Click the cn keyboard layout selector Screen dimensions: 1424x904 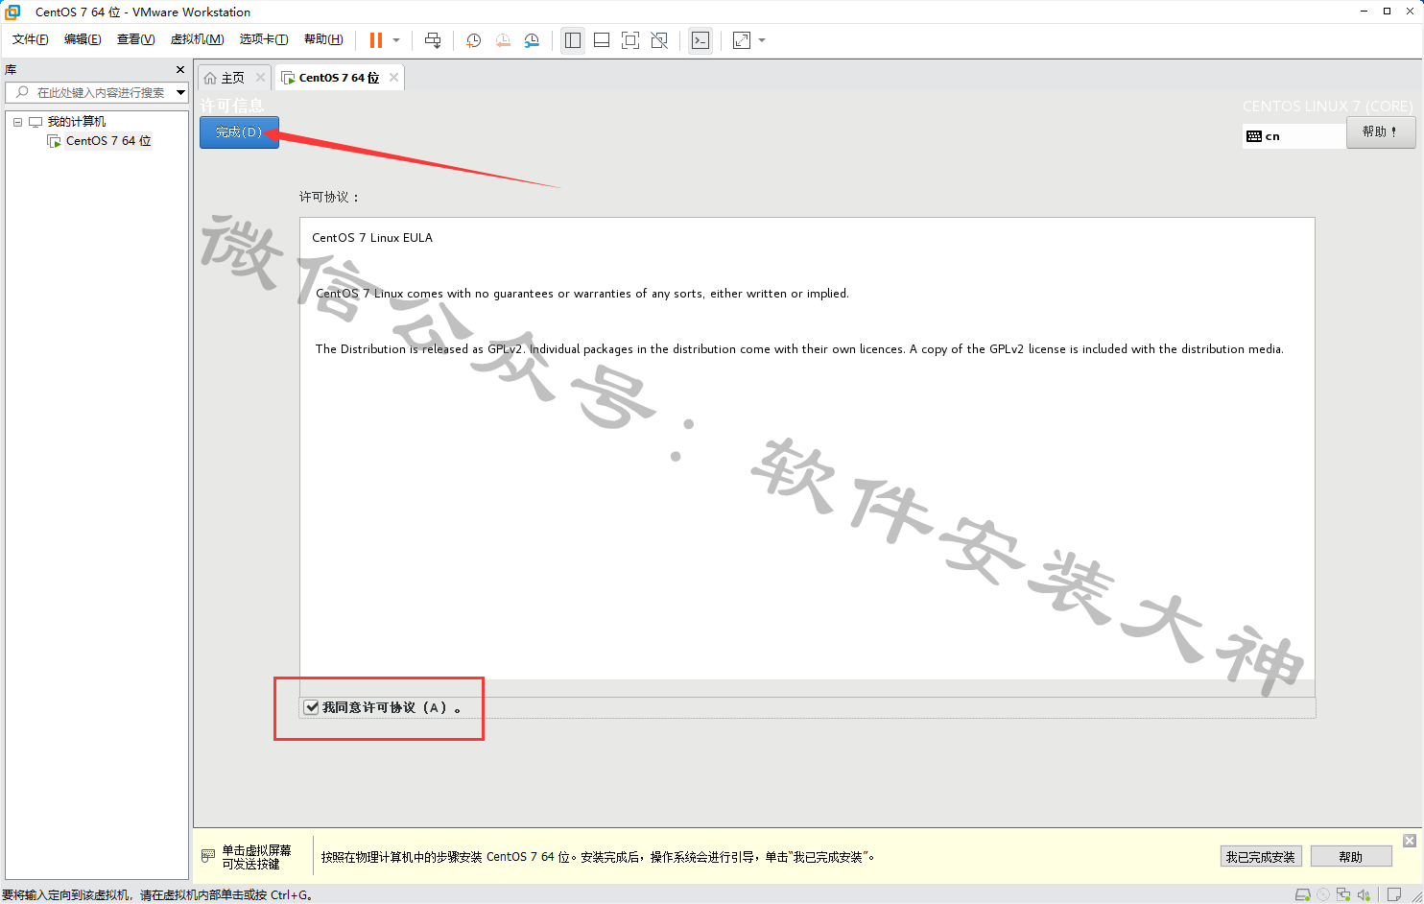[x=1293, y=136]
